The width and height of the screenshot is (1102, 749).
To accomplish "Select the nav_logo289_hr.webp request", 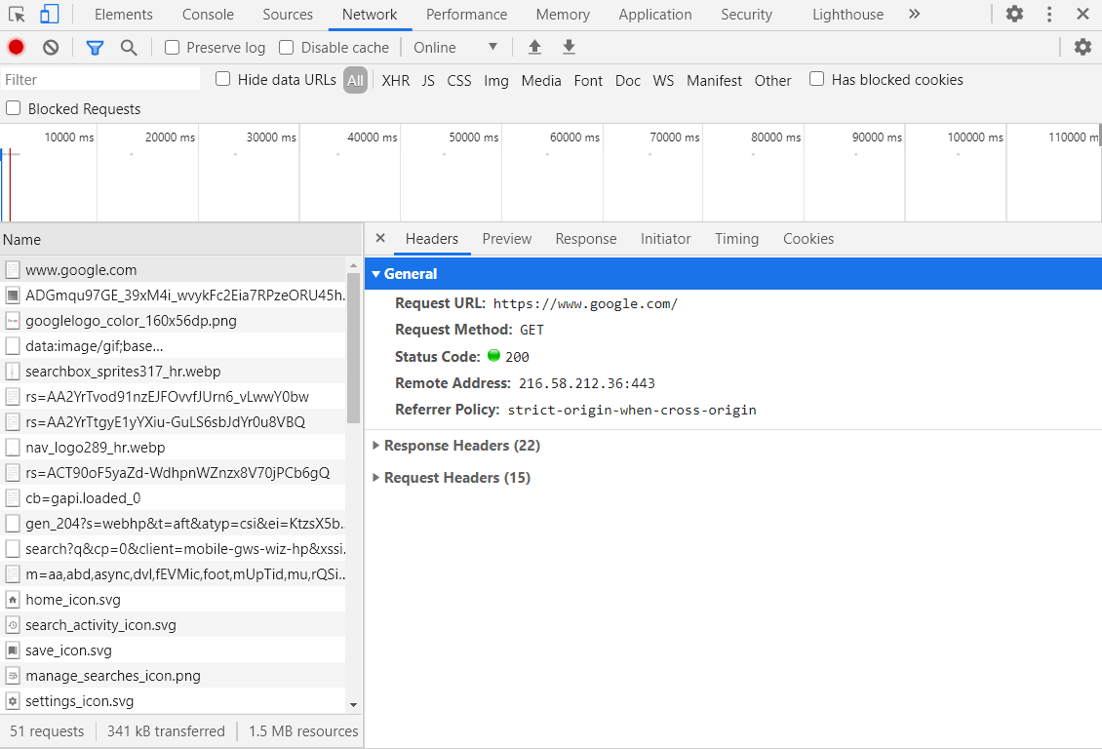I will tap(173, 447).
